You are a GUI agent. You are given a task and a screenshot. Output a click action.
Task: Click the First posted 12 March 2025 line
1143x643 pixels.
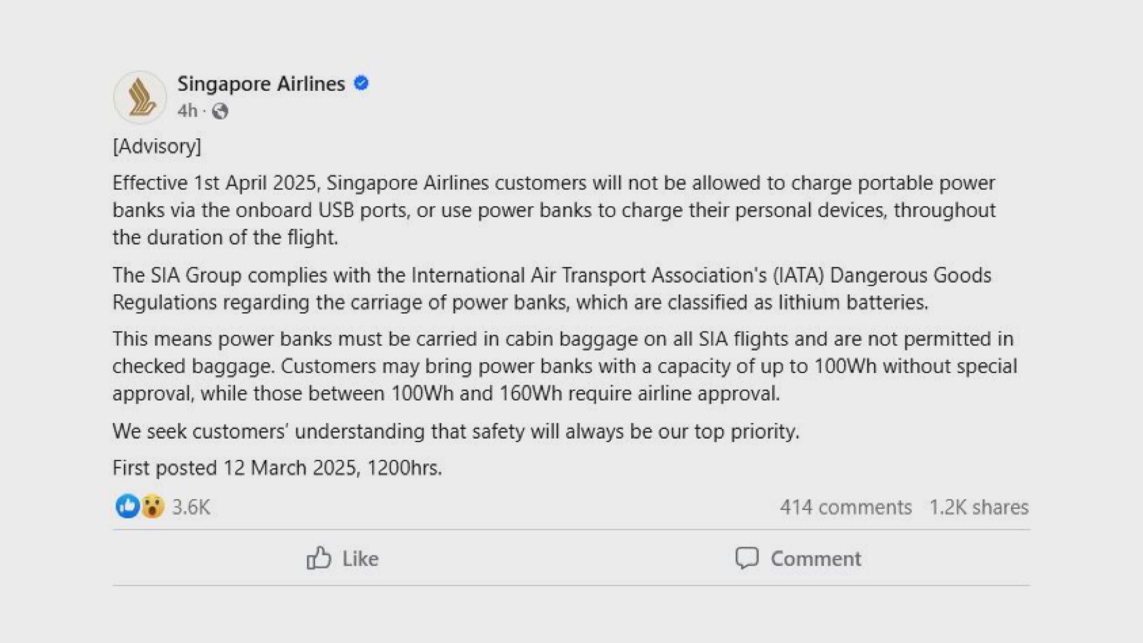(277, 467)
